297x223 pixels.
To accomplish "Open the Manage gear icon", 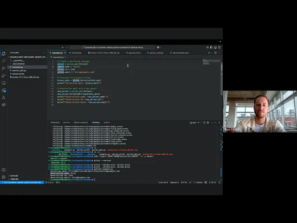I will click(4, 177).
